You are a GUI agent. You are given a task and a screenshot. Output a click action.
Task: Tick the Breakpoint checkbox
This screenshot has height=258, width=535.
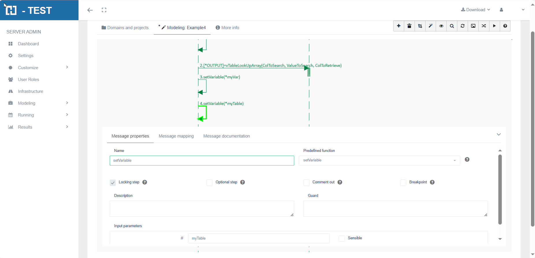[403, 182]
